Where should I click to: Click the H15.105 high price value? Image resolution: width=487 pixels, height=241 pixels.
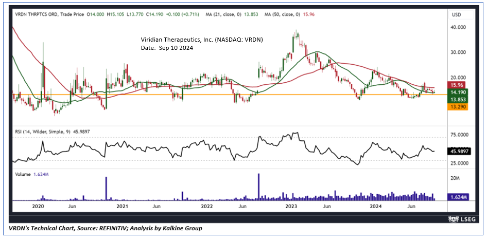coord(115,14)
